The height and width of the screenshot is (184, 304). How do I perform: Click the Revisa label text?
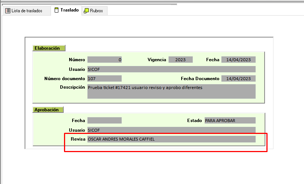[78, 139]
